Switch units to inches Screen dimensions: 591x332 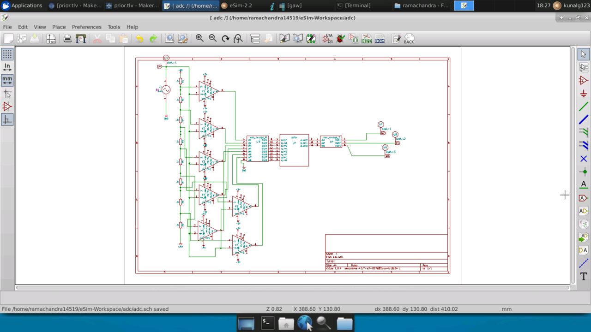[7, 66]
